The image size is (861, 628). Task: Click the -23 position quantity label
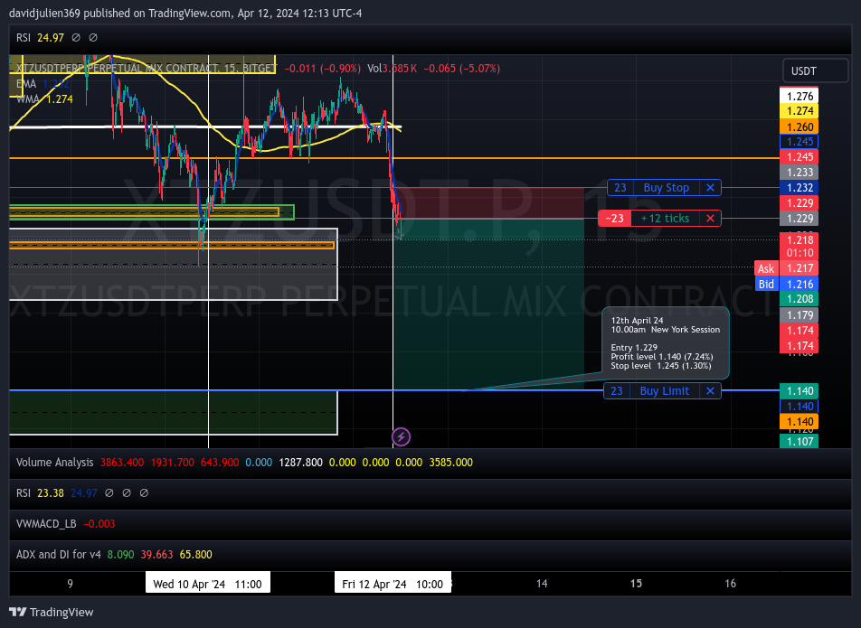(614, 219)
